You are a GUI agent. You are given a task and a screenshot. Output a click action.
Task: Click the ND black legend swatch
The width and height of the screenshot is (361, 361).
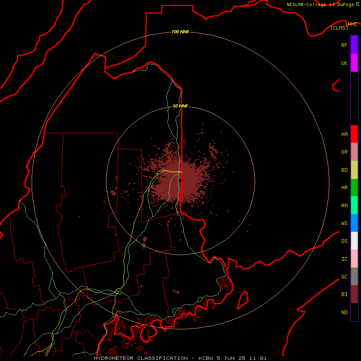[x=354, y=312]
